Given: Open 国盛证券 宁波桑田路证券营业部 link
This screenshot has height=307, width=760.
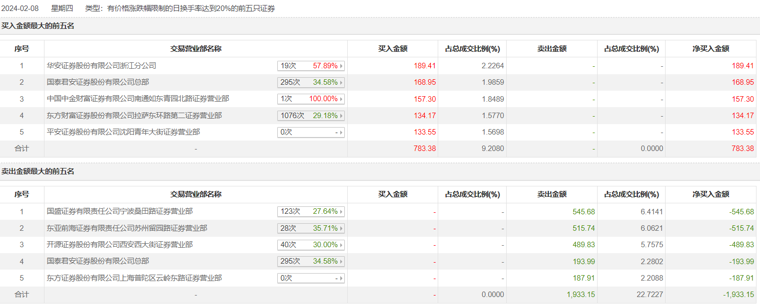Looking at the screenshot, I should [120, 212].
